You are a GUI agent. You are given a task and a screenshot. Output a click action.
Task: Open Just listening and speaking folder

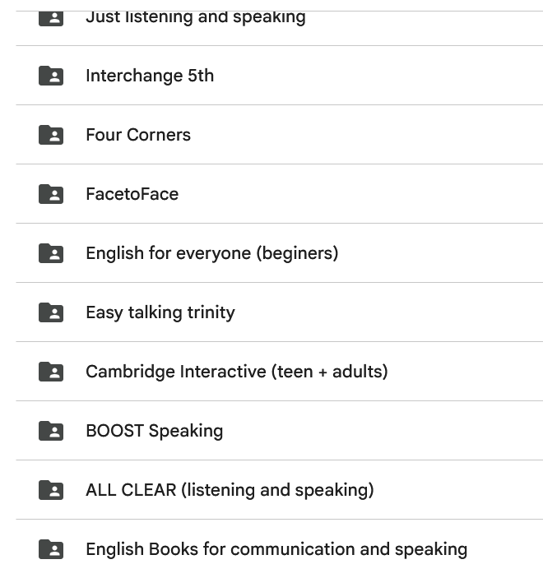click(195, 17)
